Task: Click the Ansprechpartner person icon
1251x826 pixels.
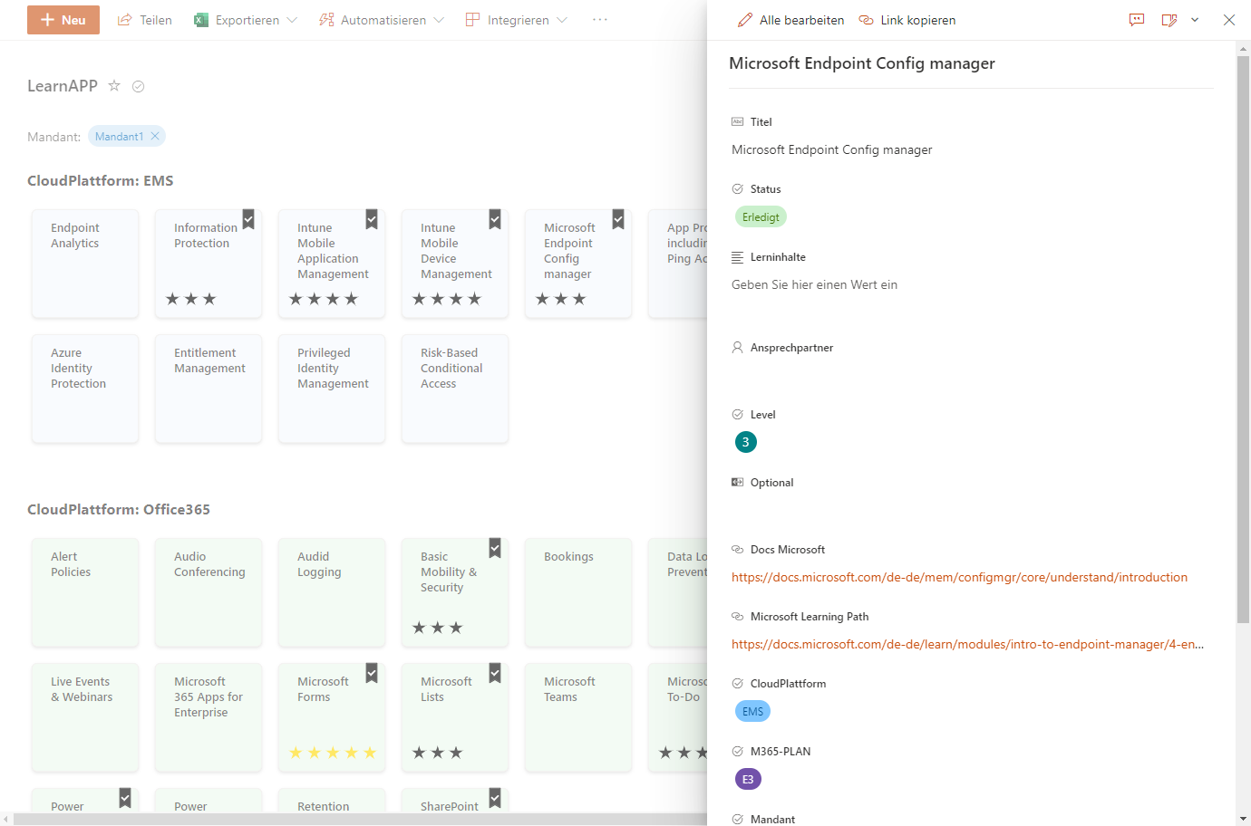Action: click(x=738, y=347)
